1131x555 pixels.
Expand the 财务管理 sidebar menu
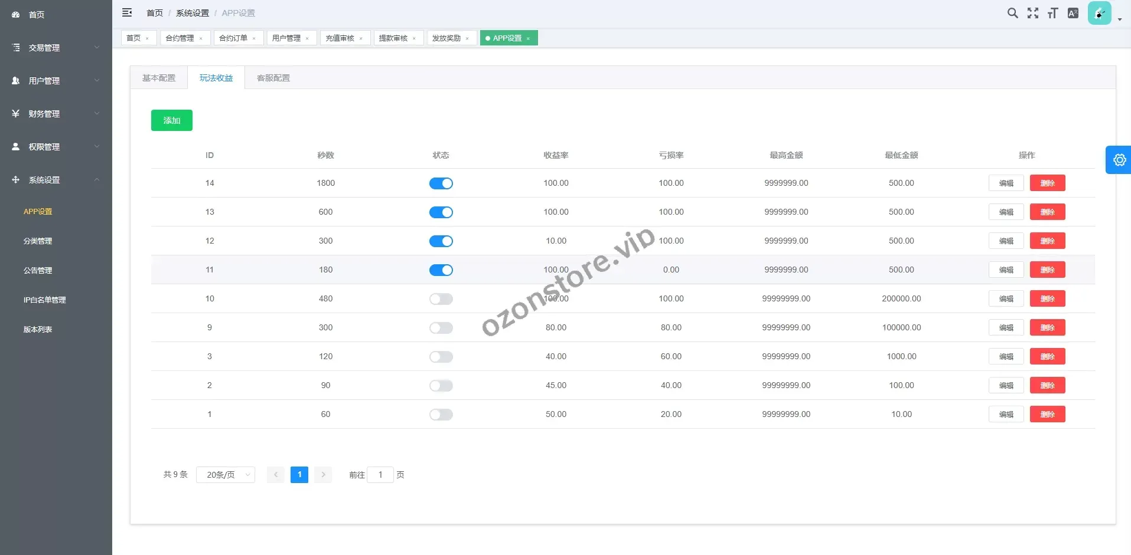tap(56, 114)
